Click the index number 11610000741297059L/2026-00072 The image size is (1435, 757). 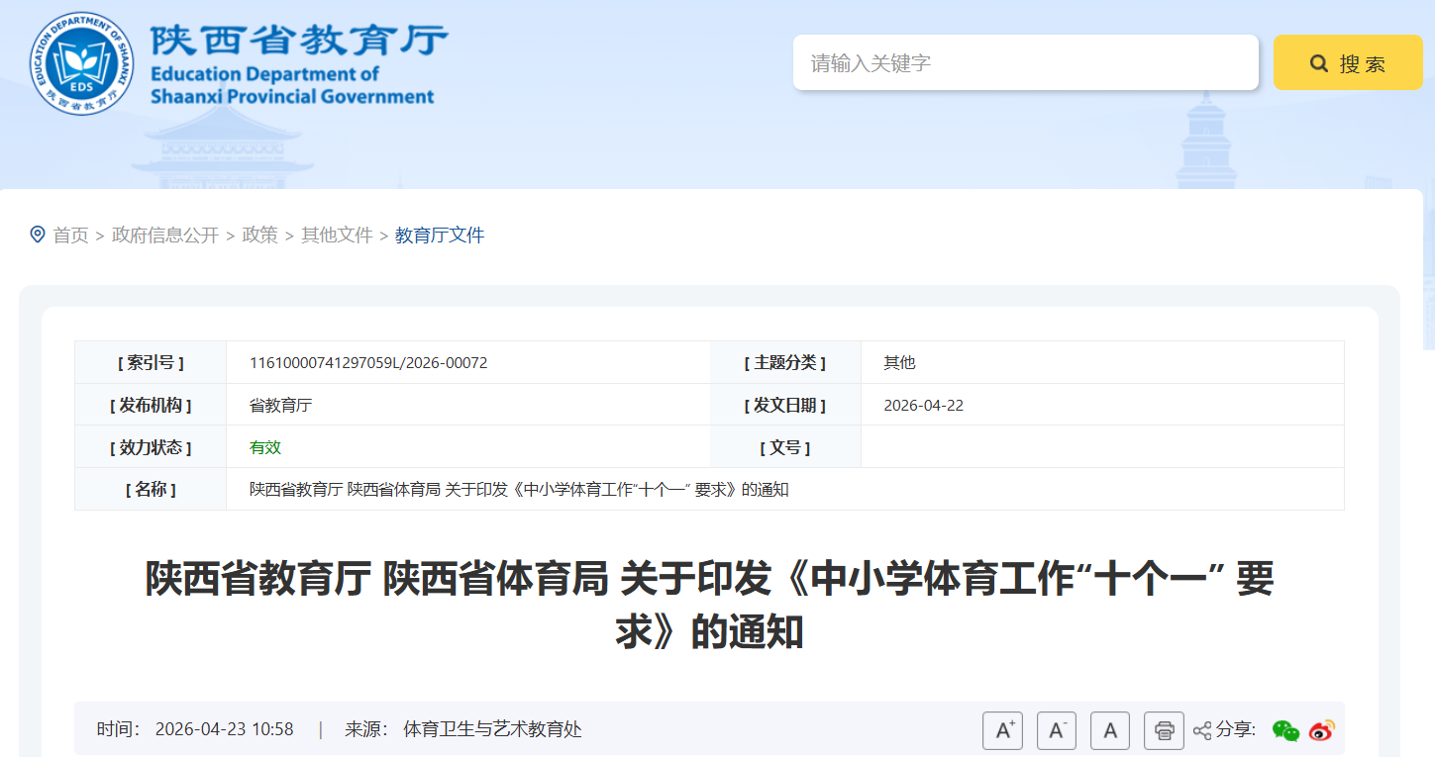[x=368, y=363]
